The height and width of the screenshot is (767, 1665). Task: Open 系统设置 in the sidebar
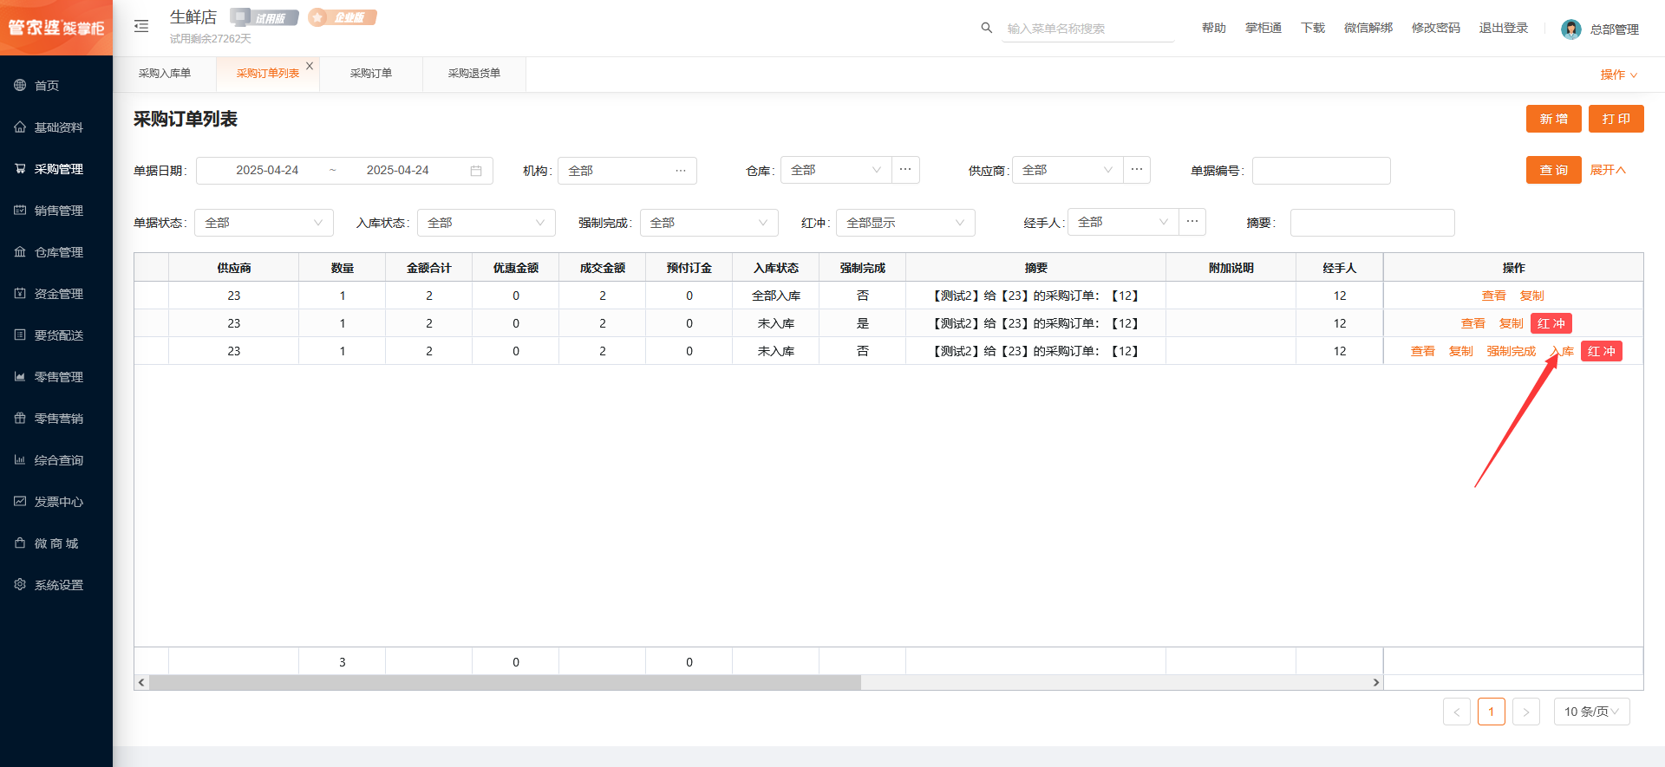point(56,585)
